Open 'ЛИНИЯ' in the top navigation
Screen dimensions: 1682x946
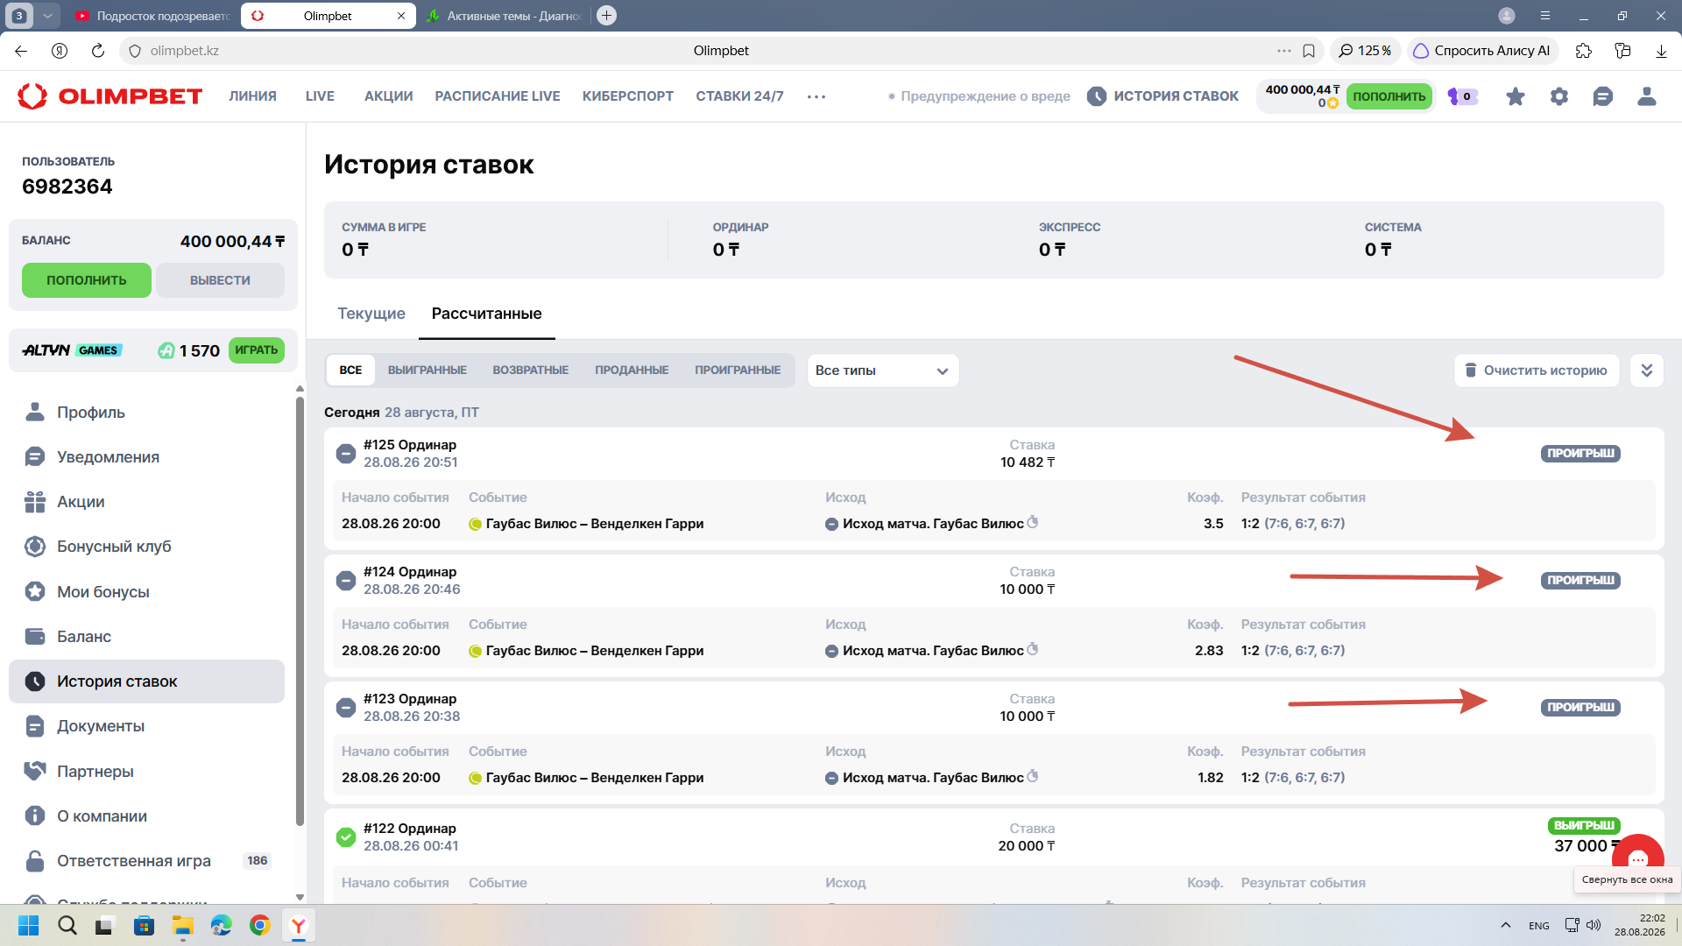(x=253, y=96)
